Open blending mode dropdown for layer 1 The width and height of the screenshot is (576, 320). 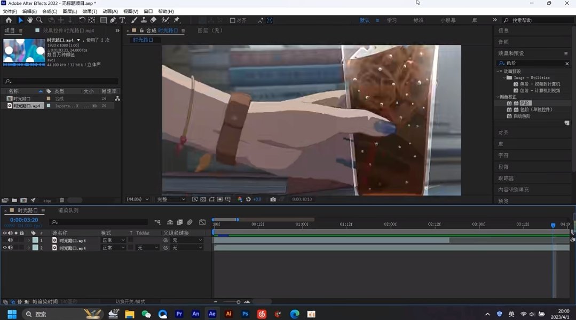pyautogui.click(x=113, y=240)
